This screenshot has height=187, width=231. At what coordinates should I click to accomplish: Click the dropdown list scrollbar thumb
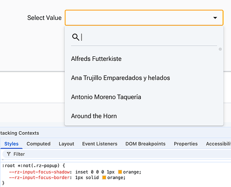coord(220,49)
